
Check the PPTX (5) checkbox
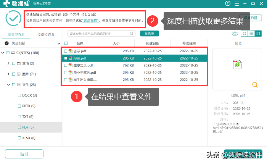tap(19, 106)
